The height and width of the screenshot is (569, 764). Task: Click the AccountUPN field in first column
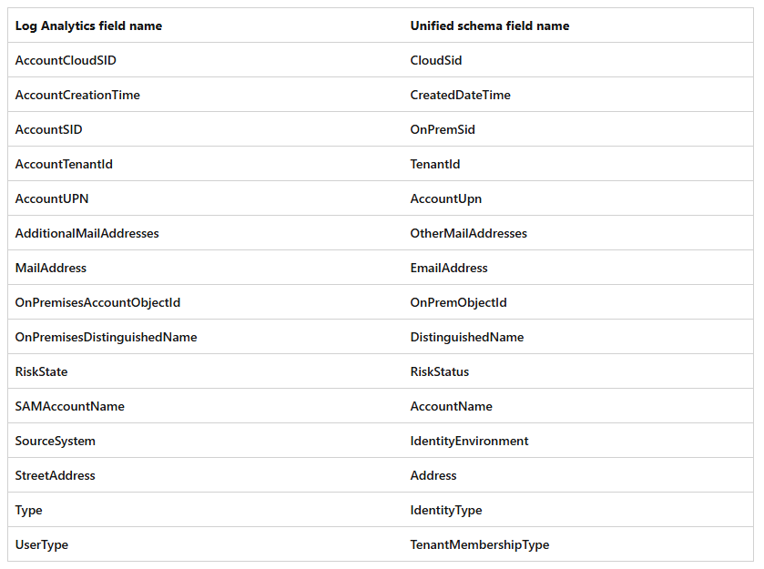pyautogui.click(x=52, y=198)
